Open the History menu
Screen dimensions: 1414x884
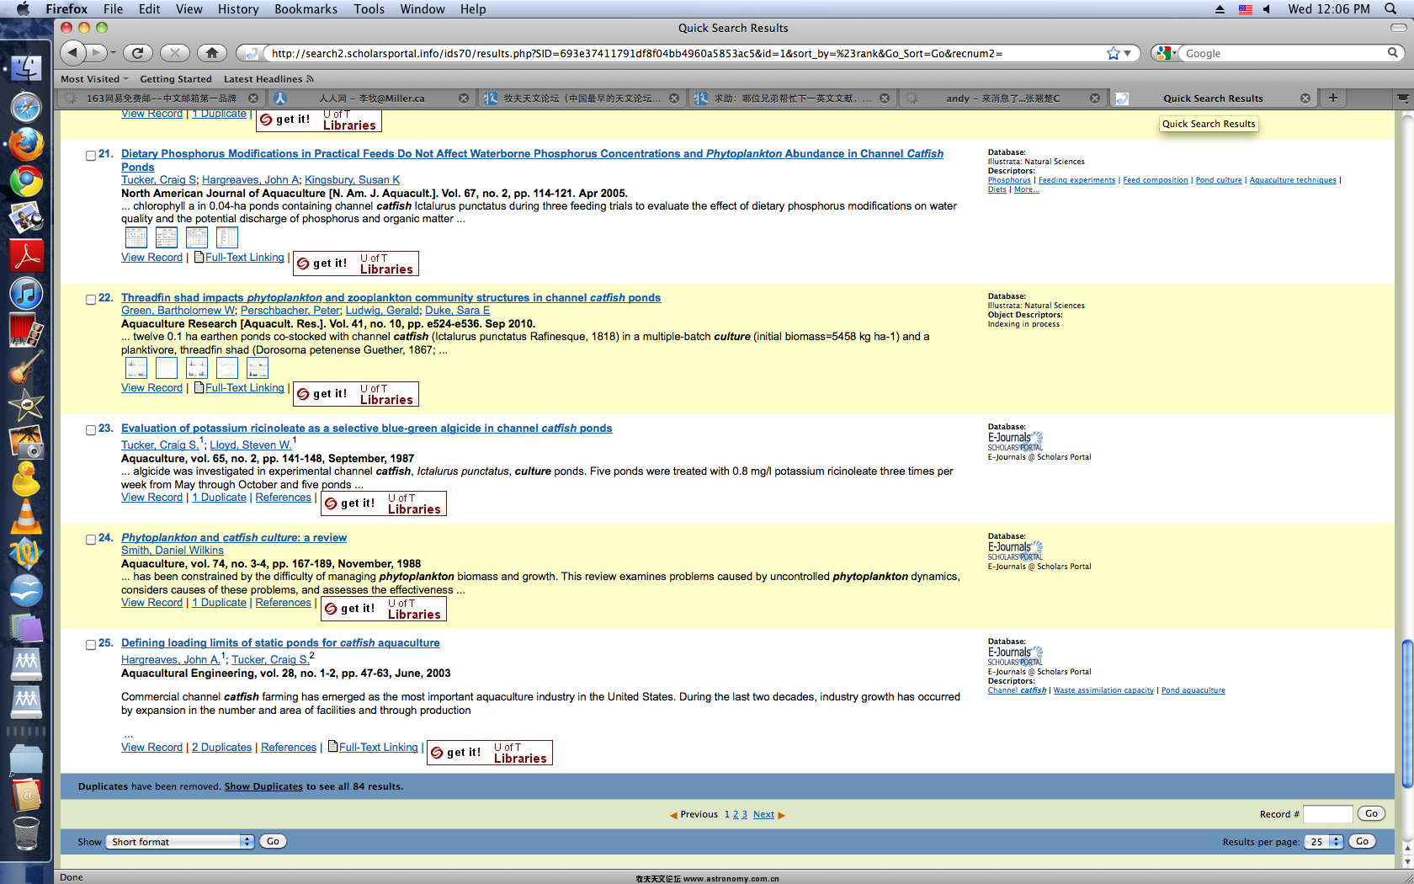pyautogui.click(x=238, y=8)
